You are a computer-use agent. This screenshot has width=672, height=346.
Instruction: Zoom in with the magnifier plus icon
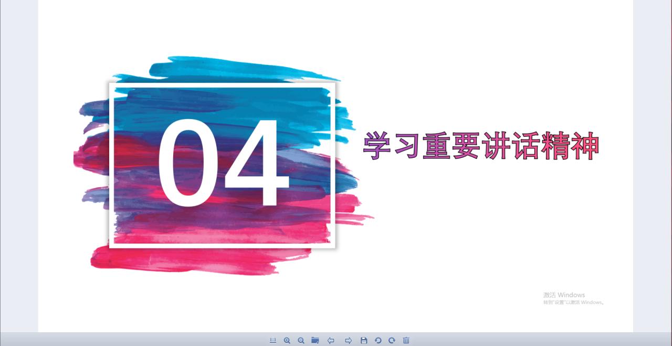287,340
